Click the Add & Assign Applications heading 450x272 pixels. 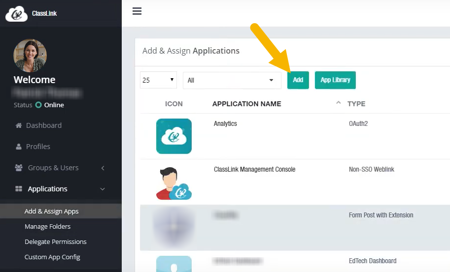[191, 51]
